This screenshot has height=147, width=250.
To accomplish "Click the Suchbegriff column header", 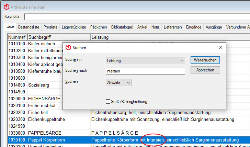I will (59, 37).
